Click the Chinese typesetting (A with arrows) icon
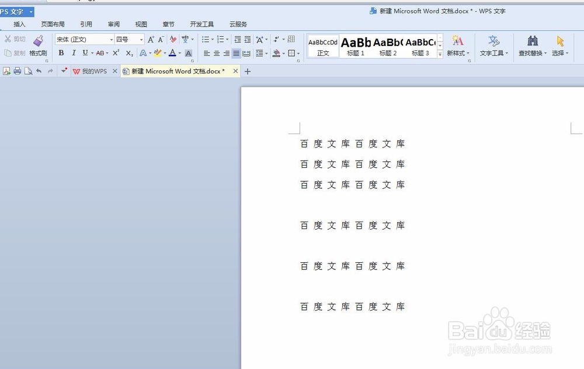This screenshot has height=369, width=584. click(260, 40)
